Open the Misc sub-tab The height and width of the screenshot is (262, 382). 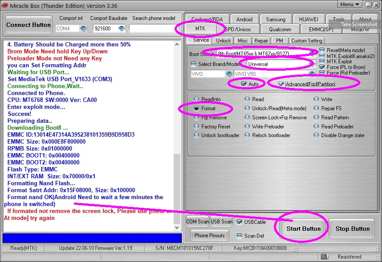tap(242, 41)
